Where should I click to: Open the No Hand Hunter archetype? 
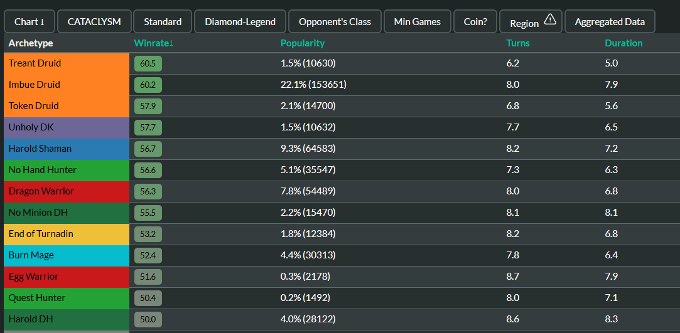[x=67, y=170]
